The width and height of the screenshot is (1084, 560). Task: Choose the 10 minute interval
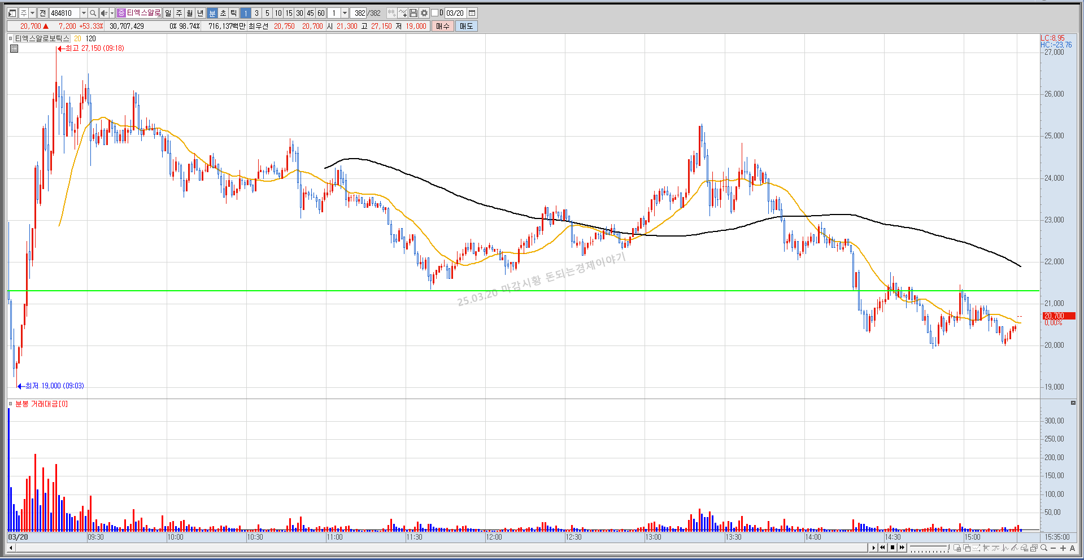click(278, 13)
